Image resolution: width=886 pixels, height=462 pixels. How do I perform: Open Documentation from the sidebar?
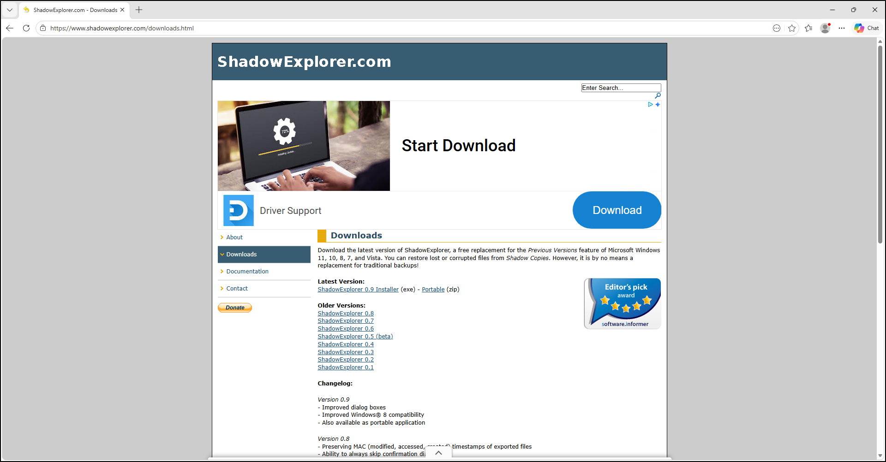tap(247, 272)
